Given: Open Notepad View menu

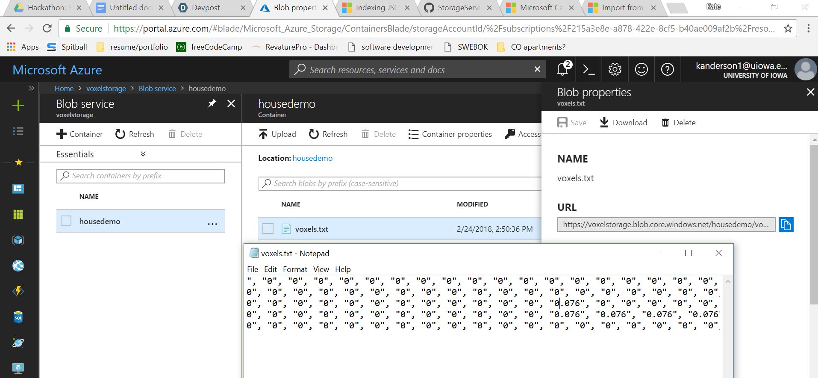Looking at the screenshot, I should 321,269.
